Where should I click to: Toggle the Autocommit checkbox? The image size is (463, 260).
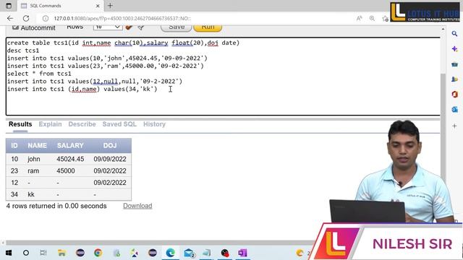[x=15, y=27]
